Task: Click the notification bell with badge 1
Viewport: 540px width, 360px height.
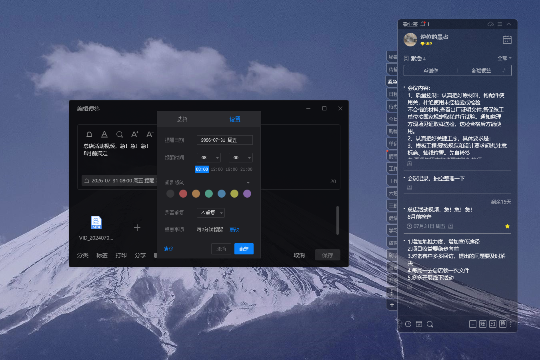Action: click(x=423, y=24)
